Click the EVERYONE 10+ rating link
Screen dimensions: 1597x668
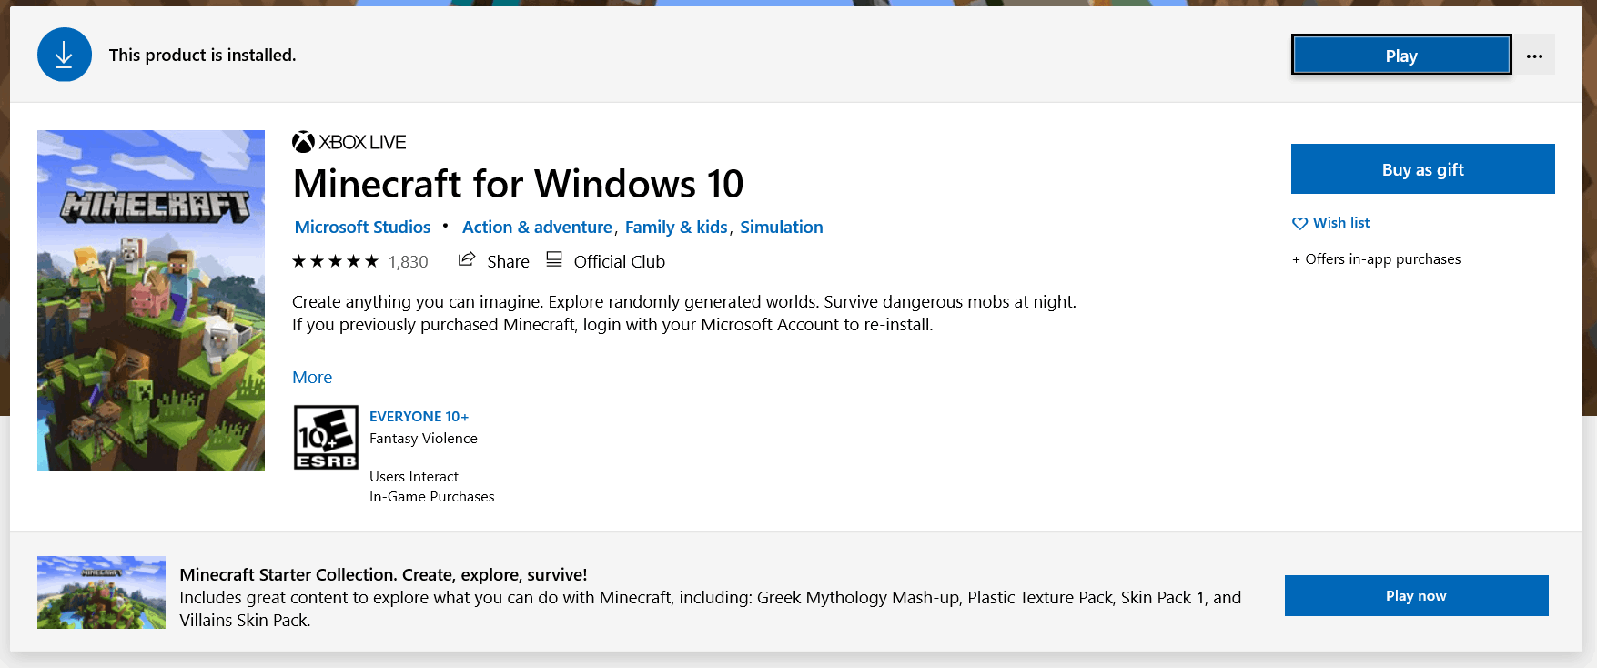click(419, 417)
